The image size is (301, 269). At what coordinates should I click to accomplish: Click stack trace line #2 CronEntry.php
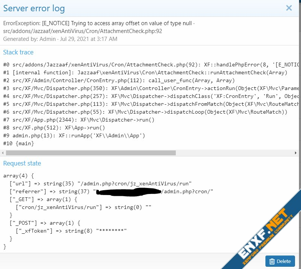point(112,80)
